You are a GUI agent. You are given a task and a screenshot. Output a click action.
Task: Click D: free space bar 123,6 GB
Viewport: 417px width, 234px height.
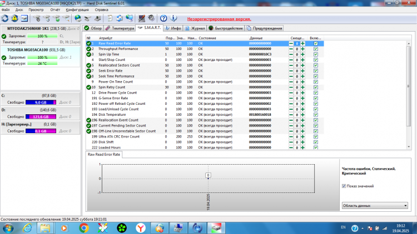tap(41, 117)
